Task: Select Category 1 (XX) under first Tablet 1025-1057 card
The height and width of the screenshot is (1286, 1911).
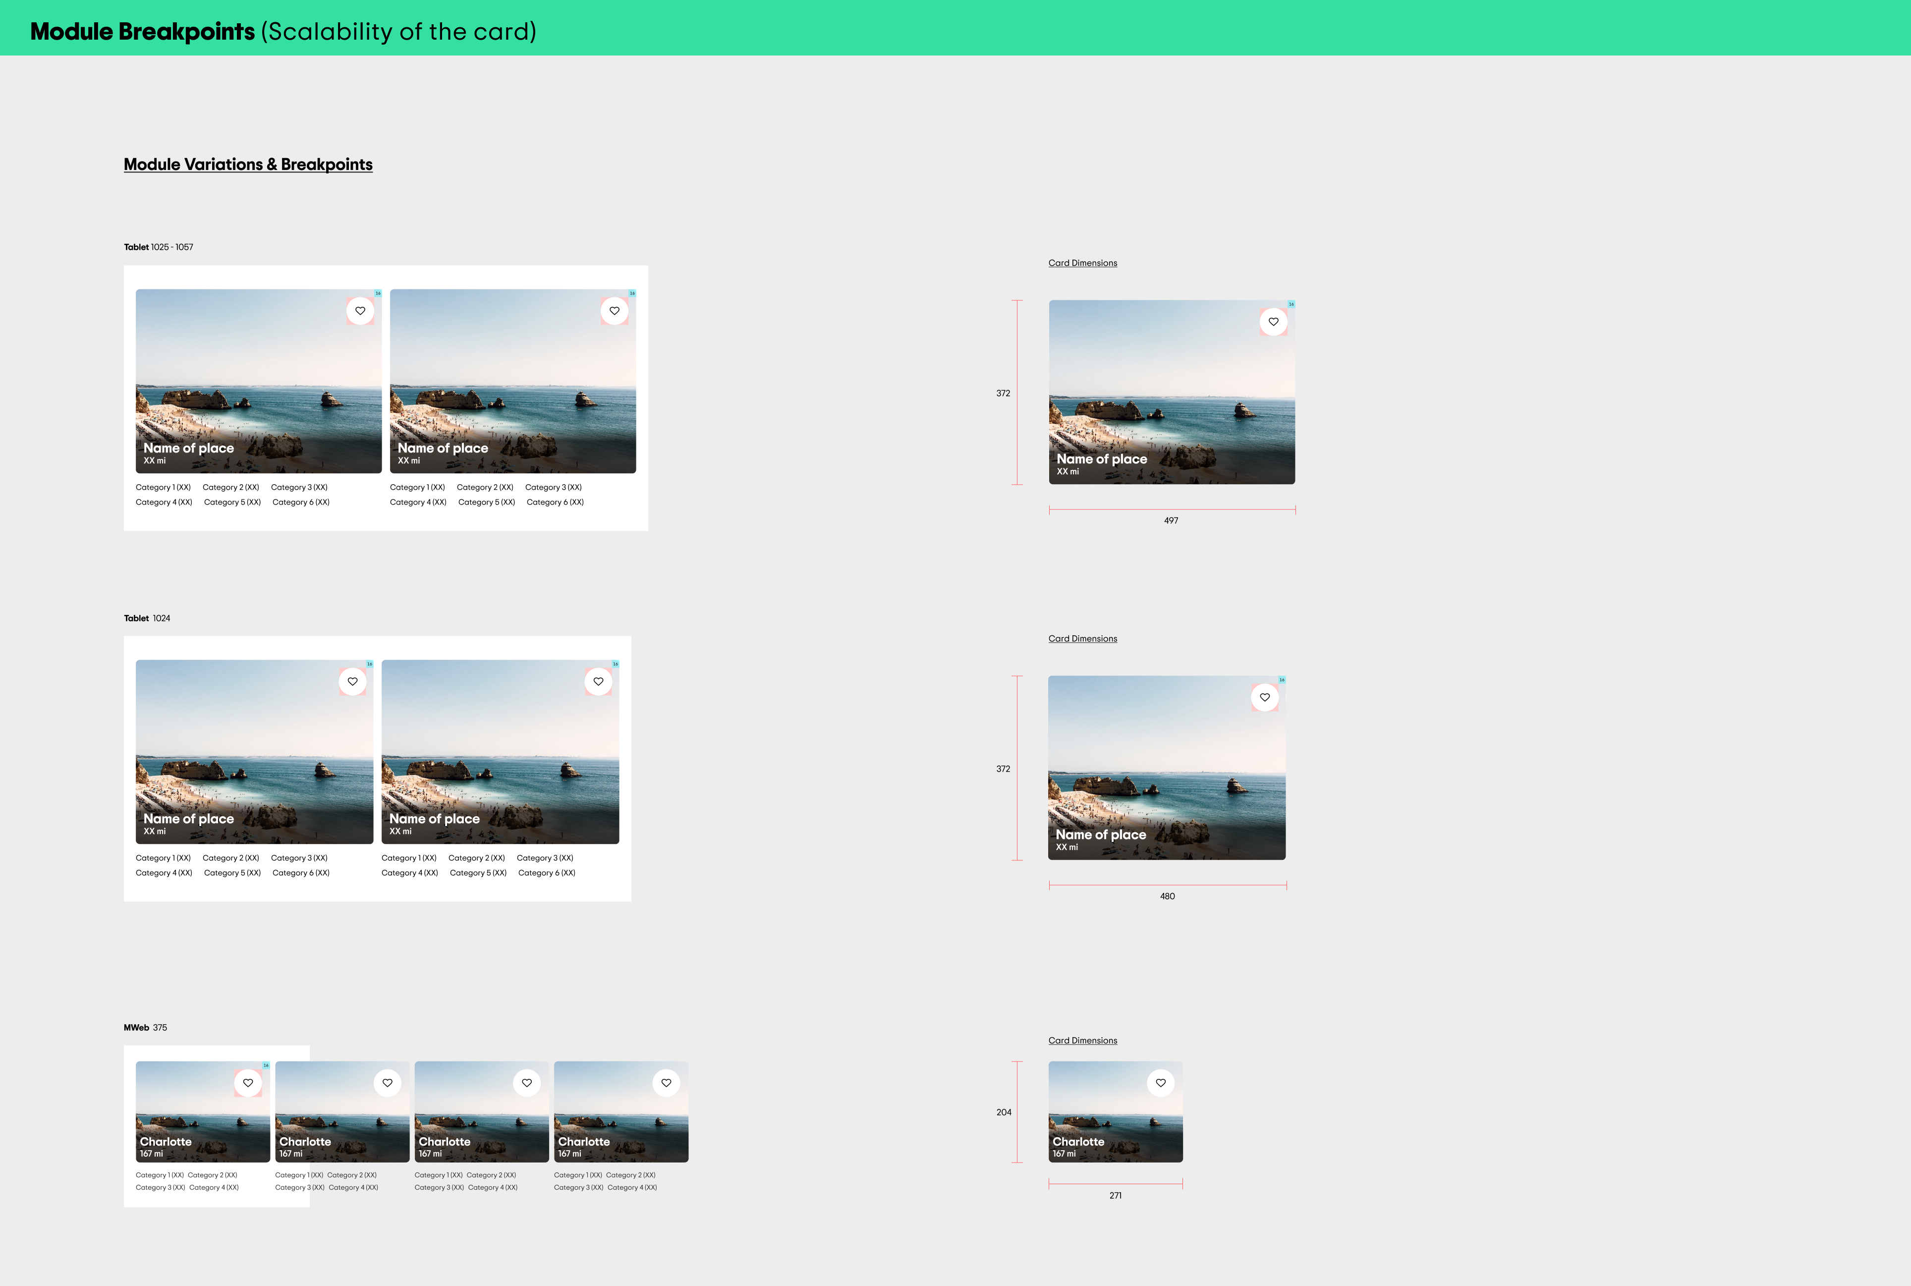Action: pos(163,487)
